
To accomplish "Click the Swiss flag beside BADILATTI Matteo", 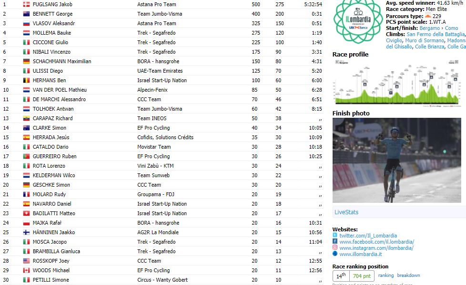I will (x=27, y=213).
